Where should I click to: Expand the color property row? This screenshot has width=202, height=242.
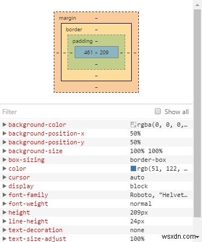coord(4,168)
